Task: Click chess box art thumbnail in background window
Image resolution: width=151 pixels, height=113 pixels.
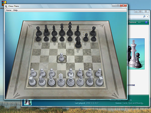Action: 136,54
